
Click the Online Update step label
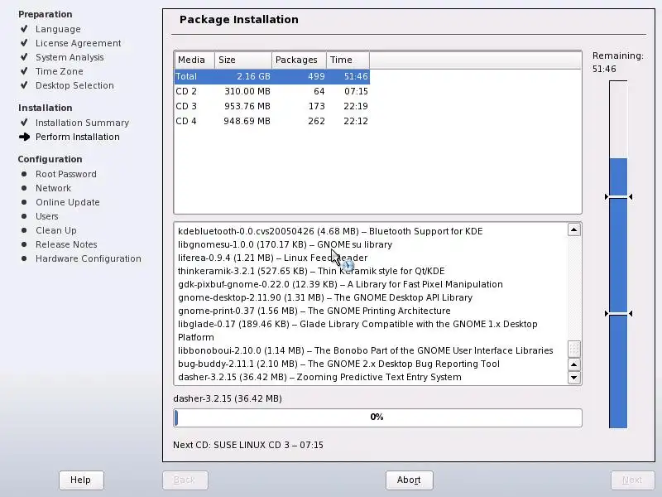[68, 202]
